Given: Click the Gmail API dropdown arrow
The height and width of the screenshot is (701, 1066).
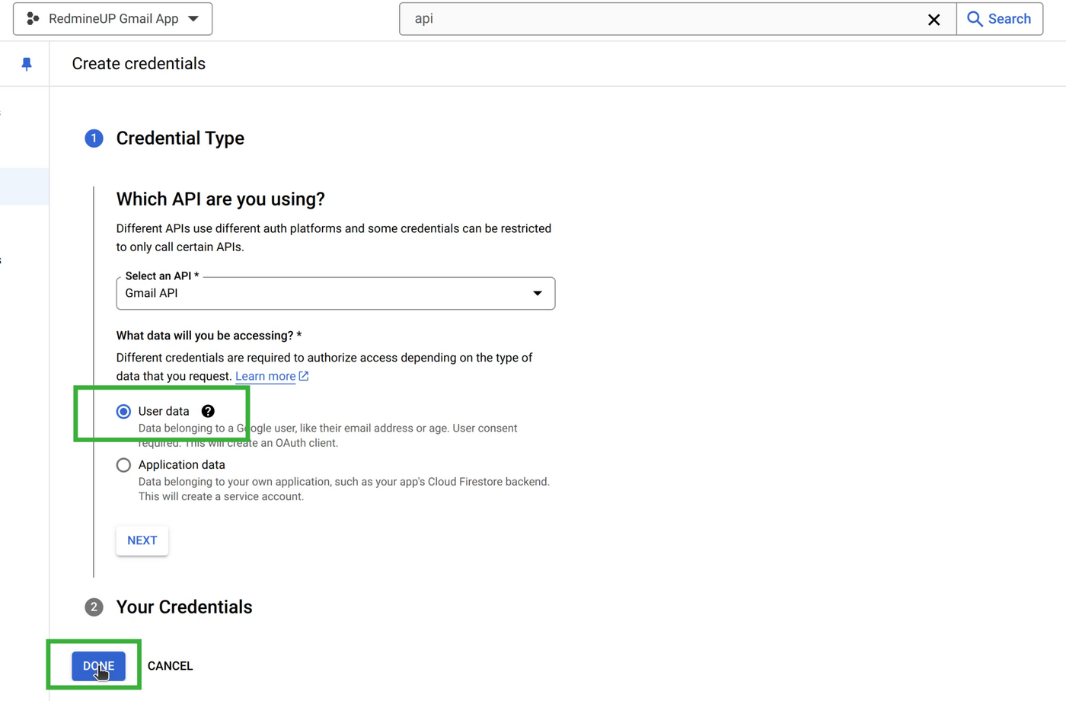Looking at the screenshot, I should tap(538, 293).
